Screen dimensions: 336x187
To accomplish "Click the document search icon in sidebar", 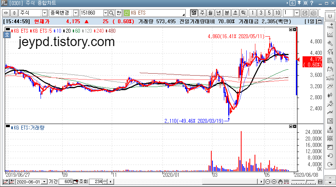I will click(330, 61).
